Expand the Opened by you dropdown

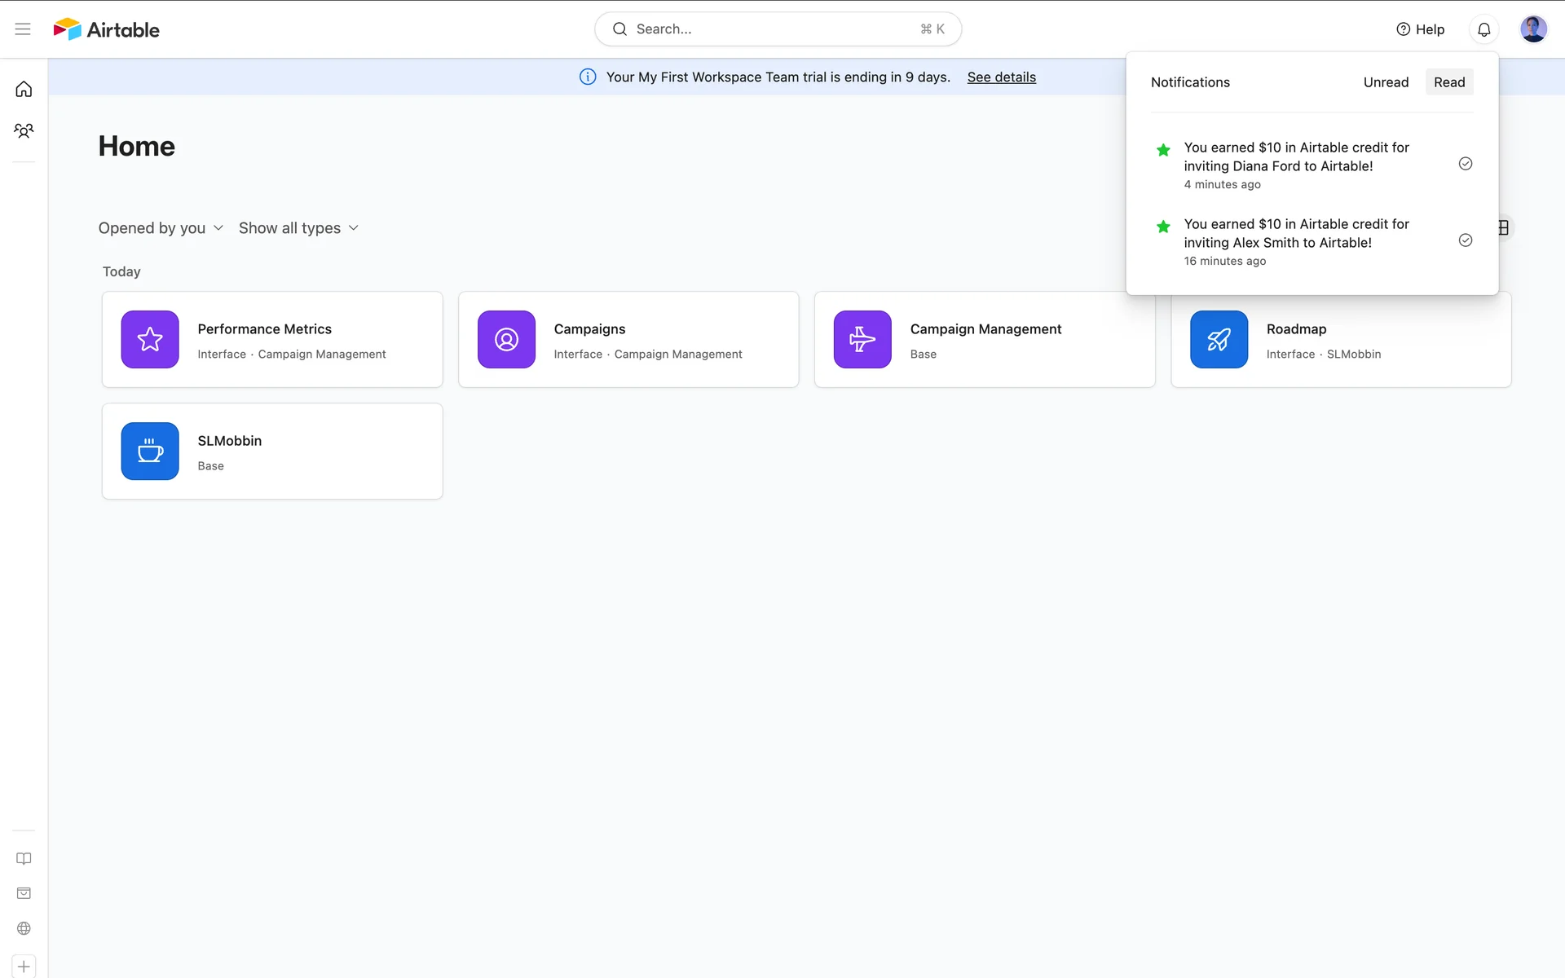(161, 228)
